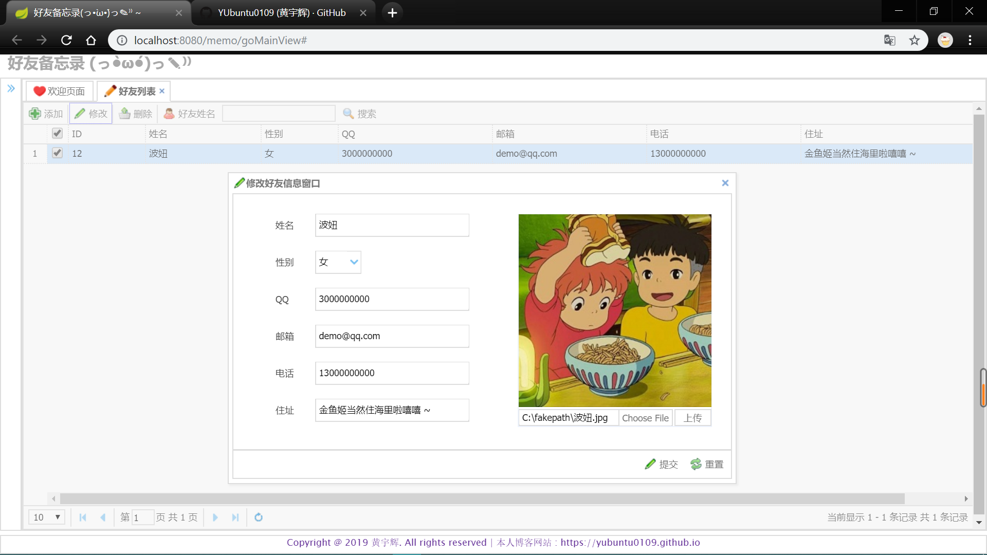Click the pencil edit toolbar button
Image resolution: width=987 pixels, height=555 pixels.
(x=91, y=114)
